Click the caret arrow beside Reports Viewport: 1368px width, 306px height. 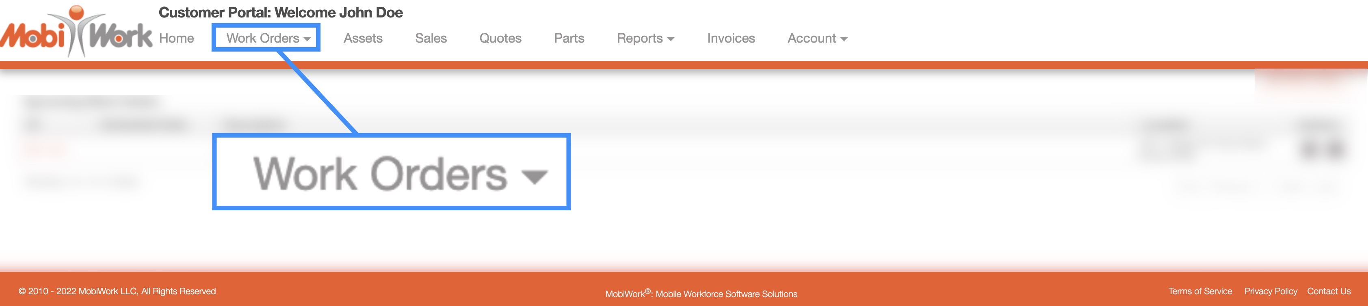point(671,39)
